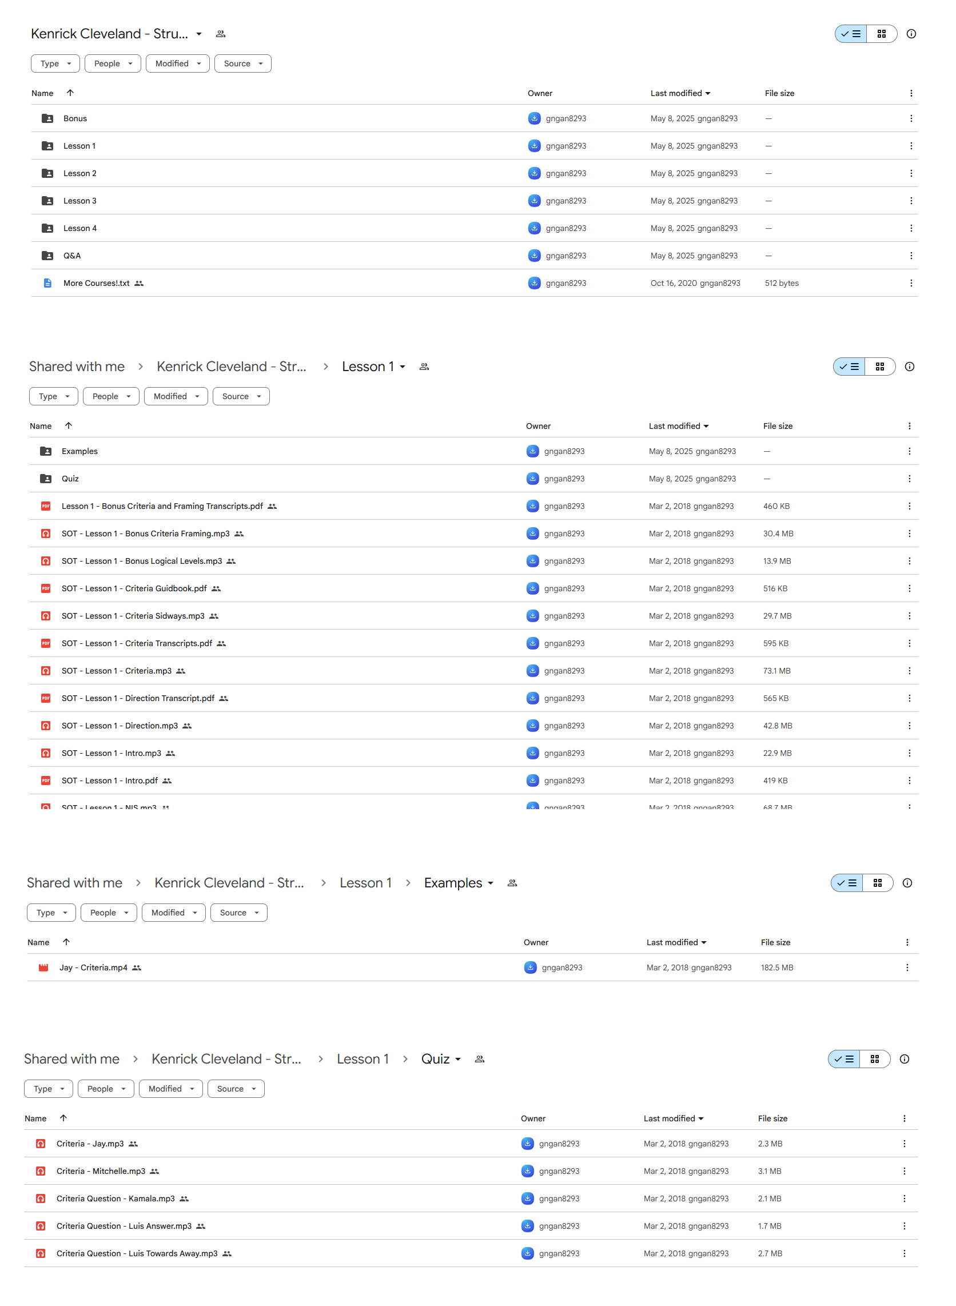Image resolution: width=956 pixels, height=1306 pixels.
Task: Open more actions for Criteria Question - Kamala.mp3
Action: click(904, 1198)
